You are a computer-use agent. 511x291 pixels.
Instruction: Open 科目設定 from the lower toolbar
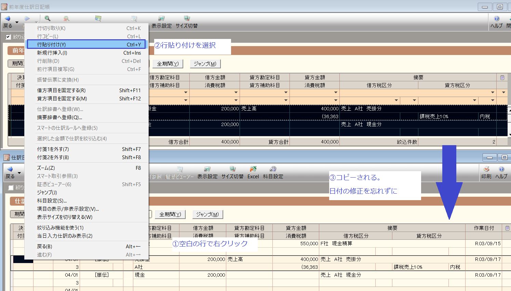(x=273, y=173)
